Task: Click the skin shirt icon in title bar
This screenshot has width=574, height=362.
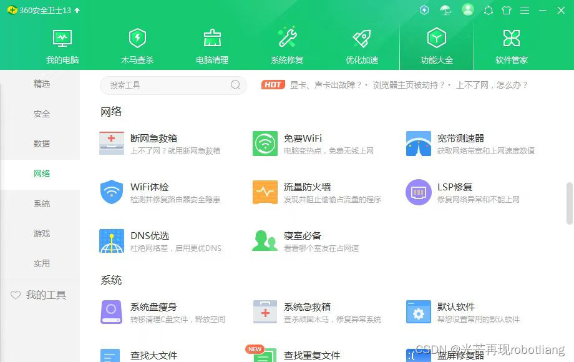Action: [x=507, y=10]
